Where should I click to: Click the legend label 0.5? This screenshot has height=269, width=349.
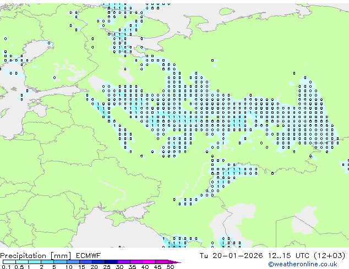click(x=19, y=267)
